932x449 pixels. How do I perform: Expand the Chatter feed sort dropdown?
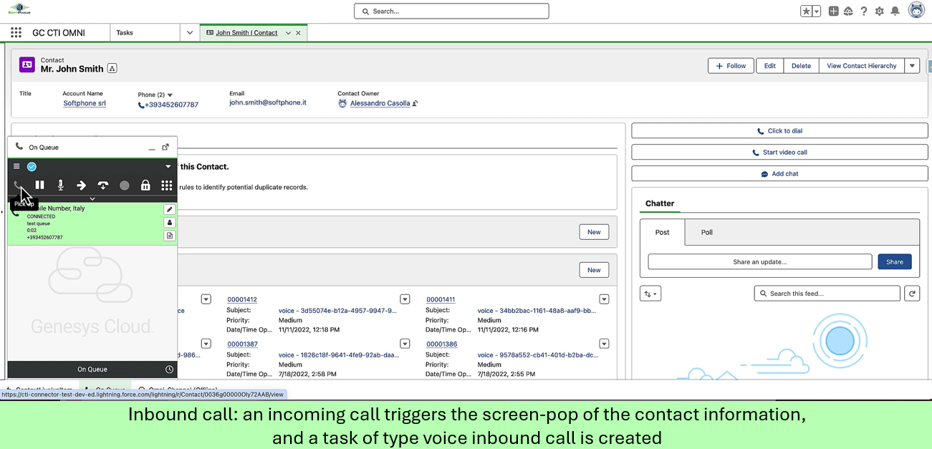650,294
